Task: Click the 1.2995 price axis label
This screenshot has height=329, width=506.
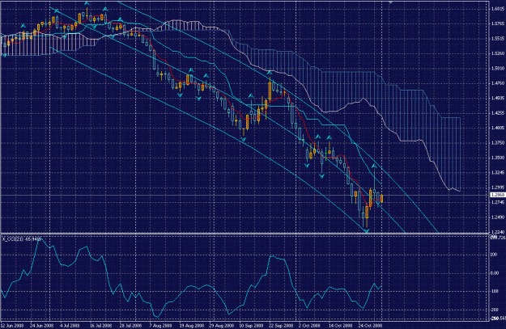Action: 498,188
